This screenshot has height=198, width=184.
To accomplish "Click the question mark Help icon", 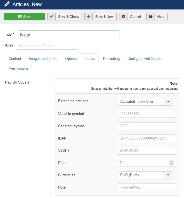I will click(151, 16).
